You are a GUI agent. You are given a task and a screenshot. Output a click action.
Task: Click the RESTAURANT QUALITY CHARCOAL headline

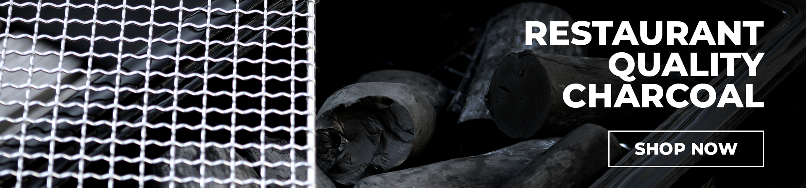pyautogui.click(x=644, y=65)
